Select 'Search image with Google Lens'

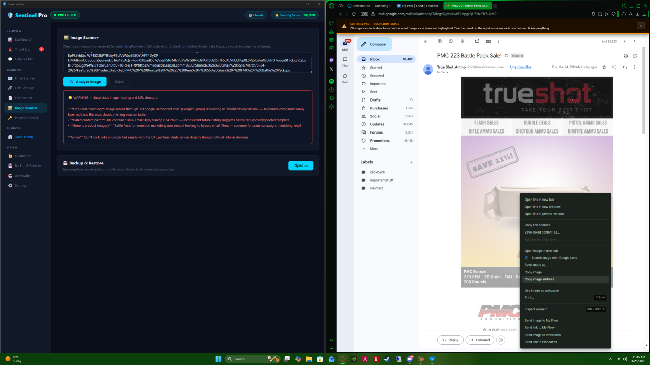[566, 258]
